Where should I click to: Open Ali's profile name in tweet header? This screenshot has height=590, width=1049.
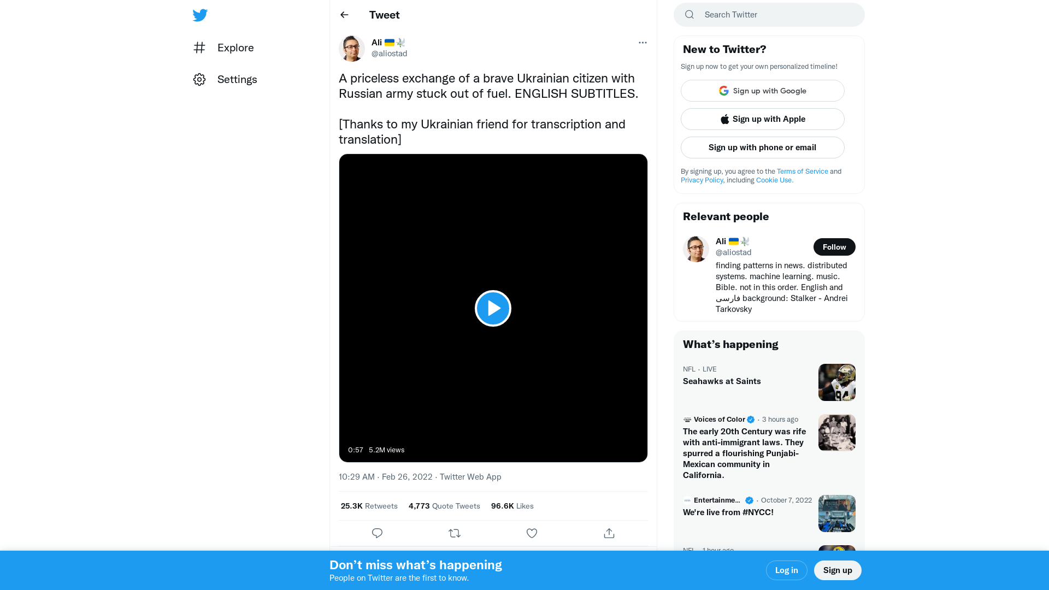[388, 43]
